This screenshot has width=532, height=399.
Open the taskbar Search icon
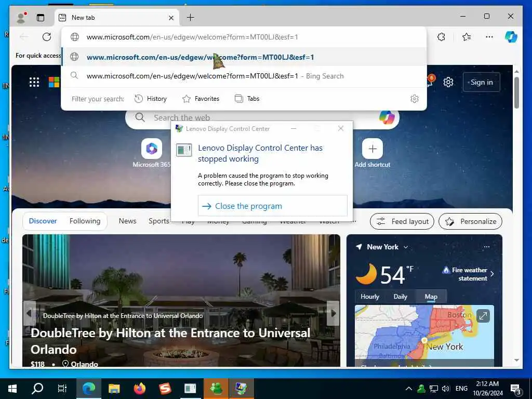[37, 389]
